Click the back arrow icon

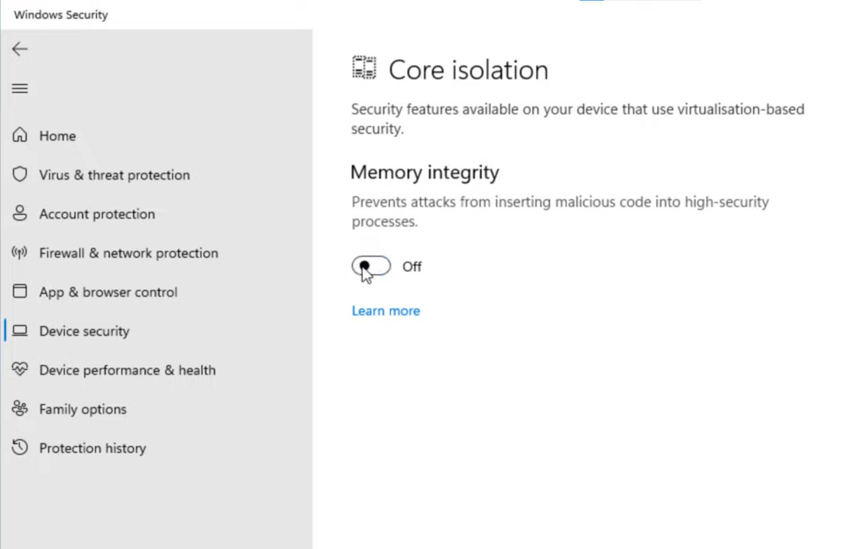click(x=20, y=49)
